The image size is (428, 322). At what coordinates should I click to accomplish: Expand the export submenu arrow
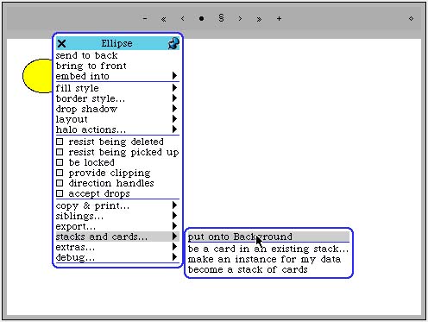pos(174,226)
